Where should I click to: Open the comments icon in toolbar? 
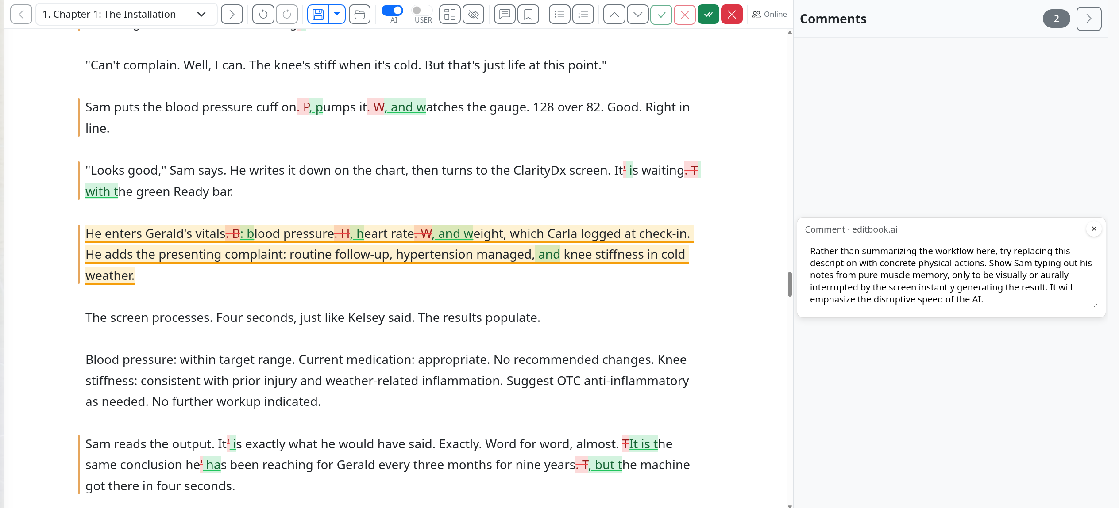coord(505,14)
